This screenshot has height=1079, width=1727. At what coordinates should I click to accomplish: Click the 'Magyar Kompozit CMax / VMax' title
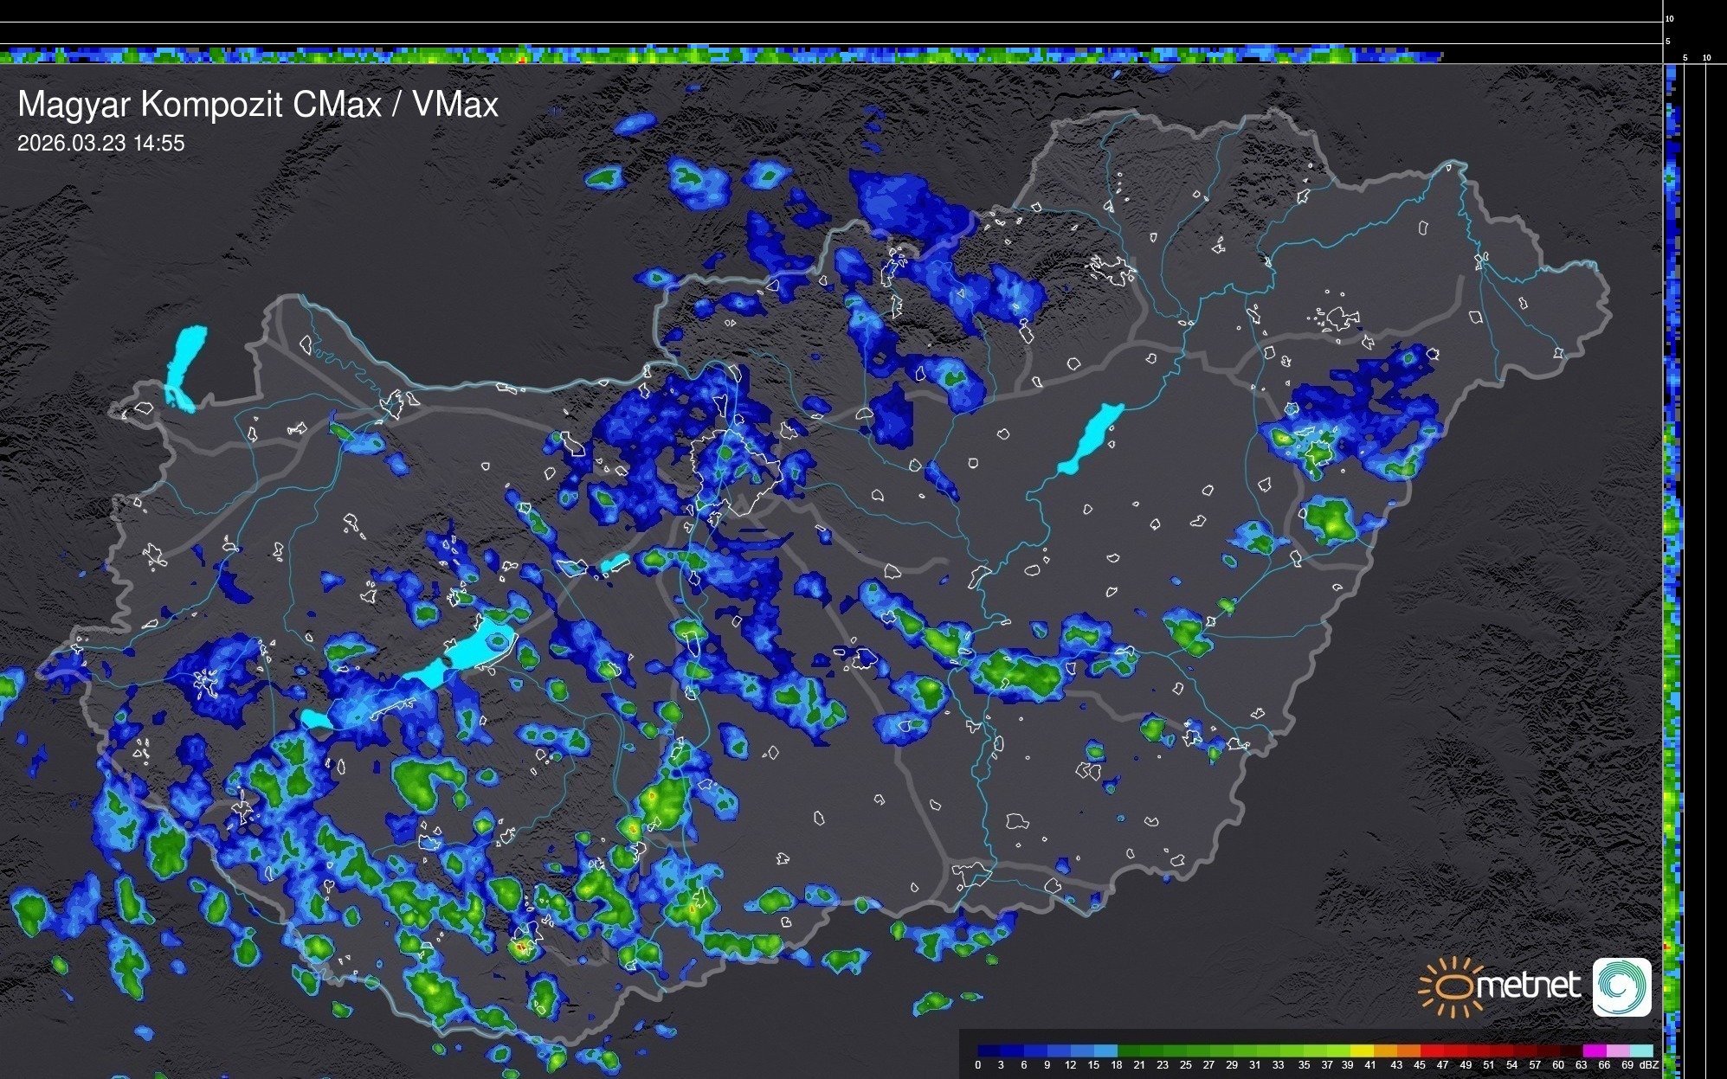[x=258, y=105]
